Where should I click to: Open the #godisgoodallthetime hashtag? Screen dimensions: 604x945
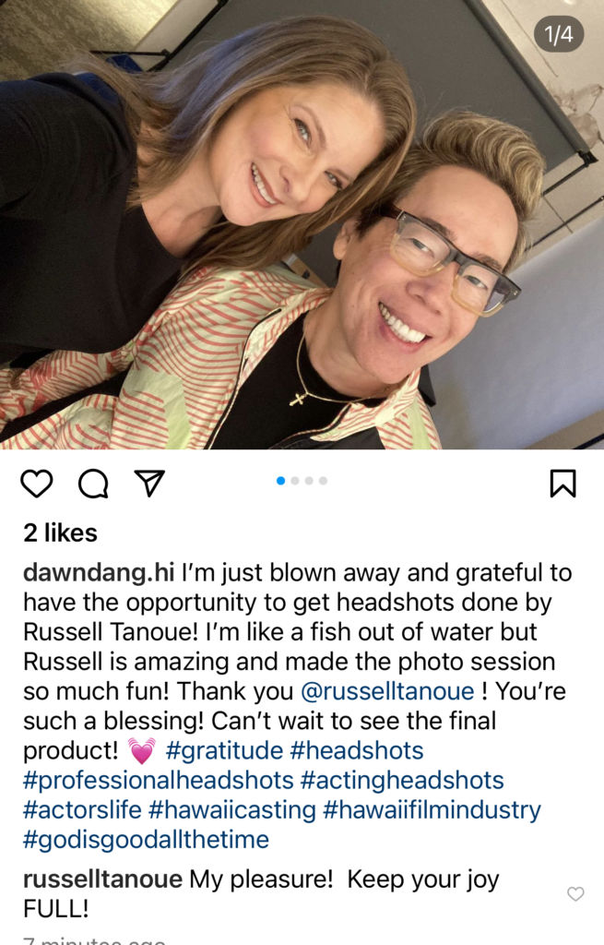click(x=147, y=839)
